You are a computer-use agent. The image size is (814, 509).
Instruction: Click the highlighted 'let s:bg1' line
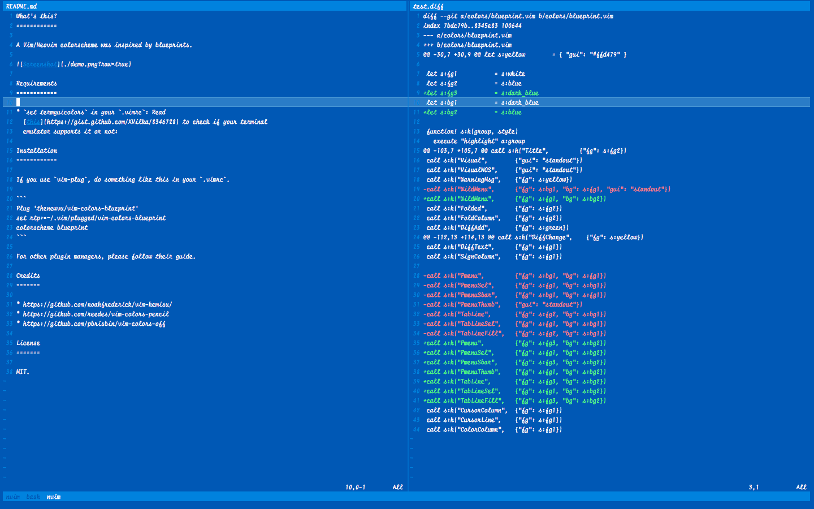pos(483,102)
